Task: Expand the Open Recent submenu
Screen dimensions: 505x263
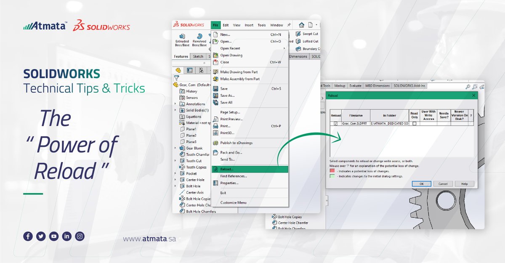Action: (250, 48)
